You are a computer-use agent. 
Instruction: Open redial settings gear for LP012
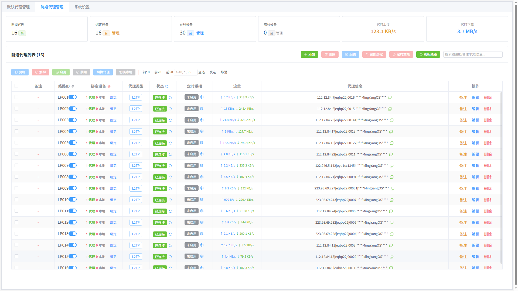coord(202,222)
